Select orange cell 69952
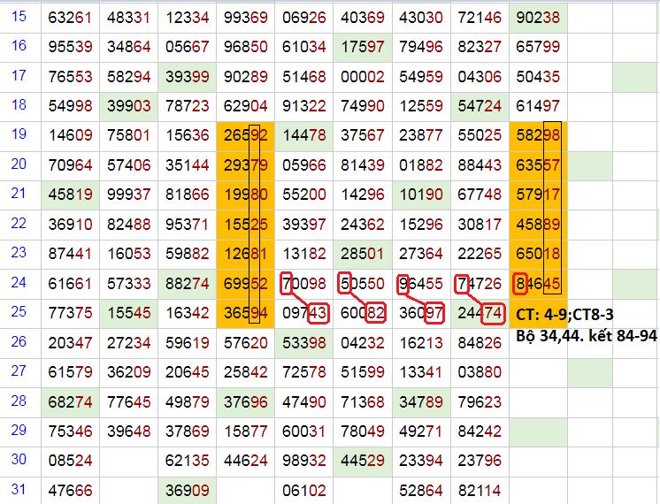This screenshot has height=504, width=660. coord(245,284)
